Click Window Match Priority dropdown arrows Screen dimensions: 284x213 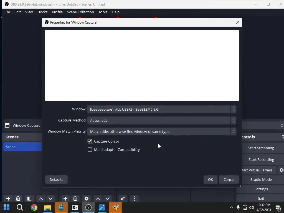point(234,131)
